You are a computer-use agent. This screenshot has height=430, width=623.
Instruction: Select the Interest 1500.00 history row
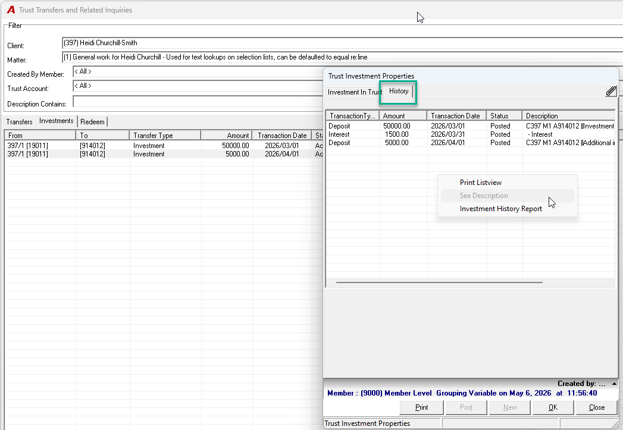click(x=471, y=134)
